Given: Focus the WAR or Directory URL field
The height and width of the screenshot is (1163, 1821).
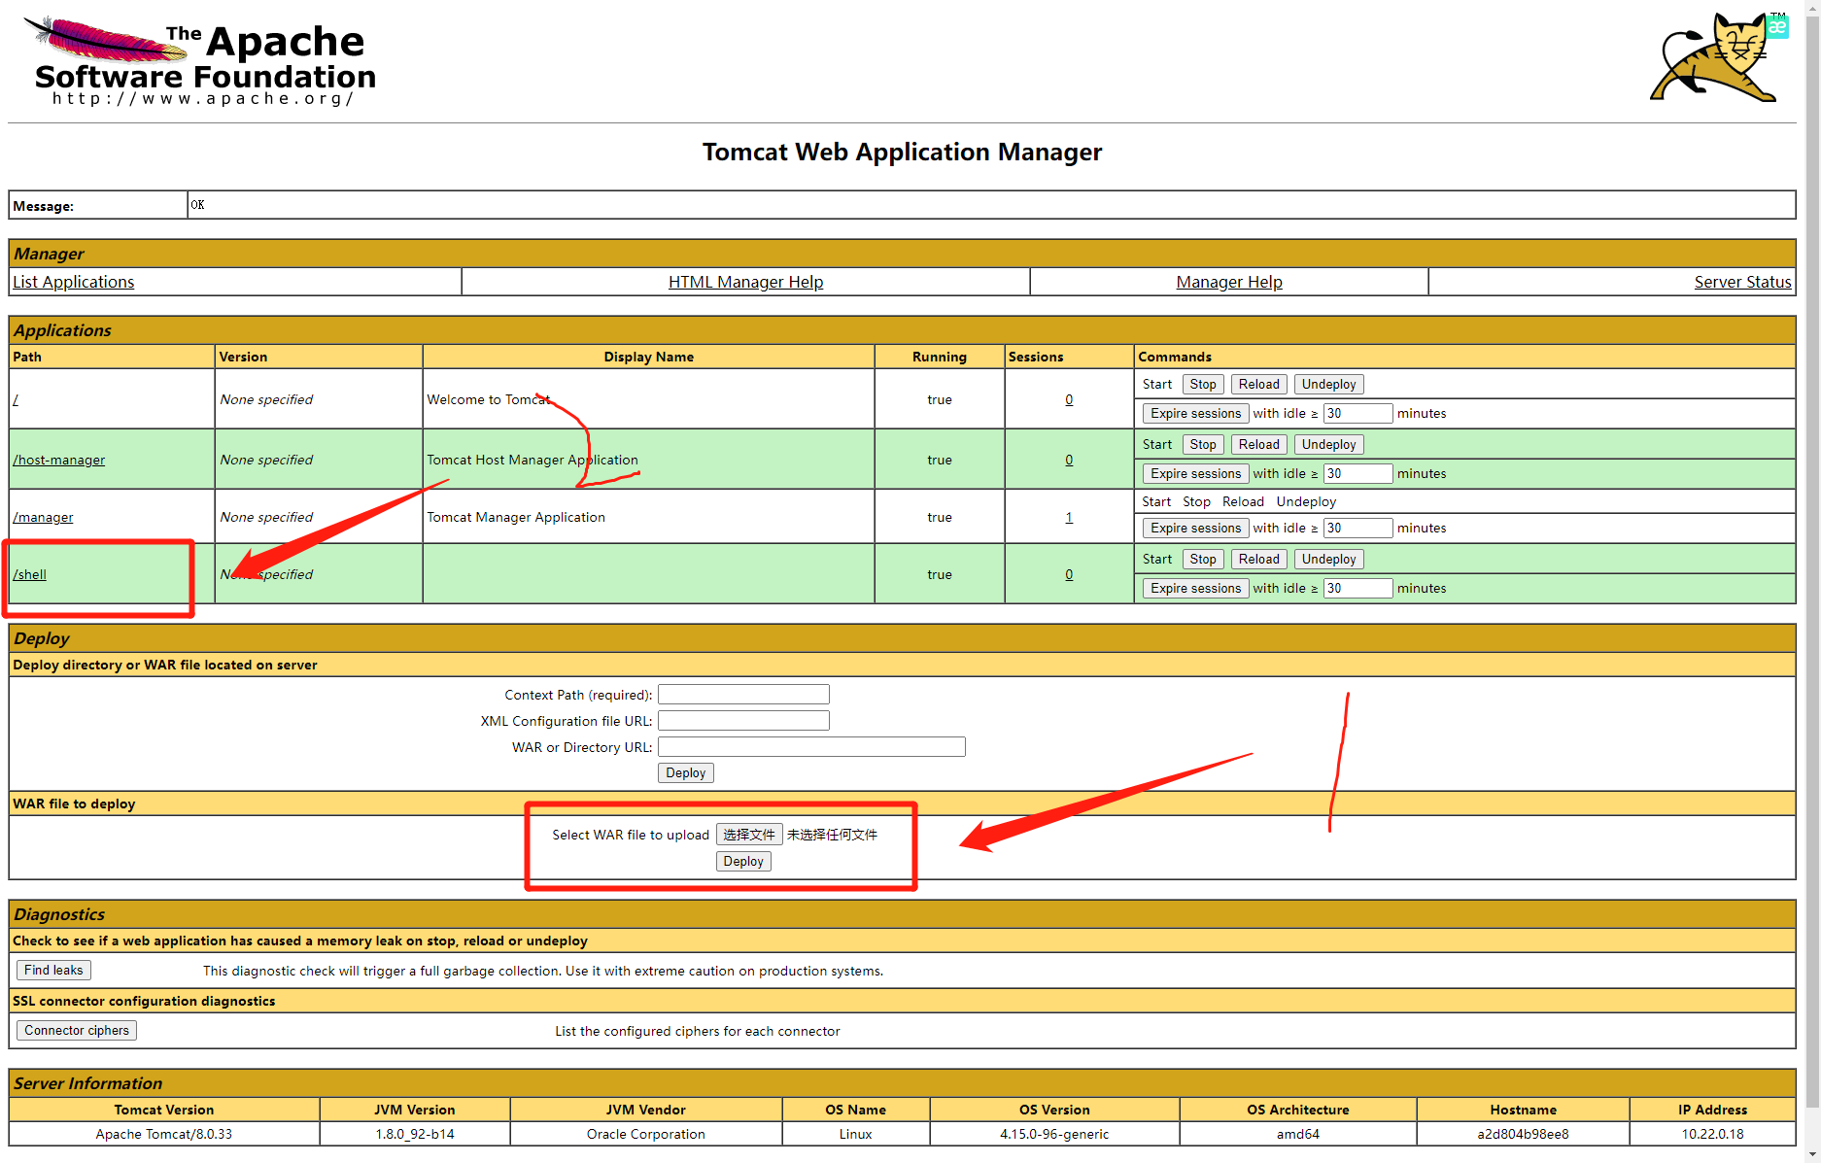Looking at the screenshot, I should 811,747.
